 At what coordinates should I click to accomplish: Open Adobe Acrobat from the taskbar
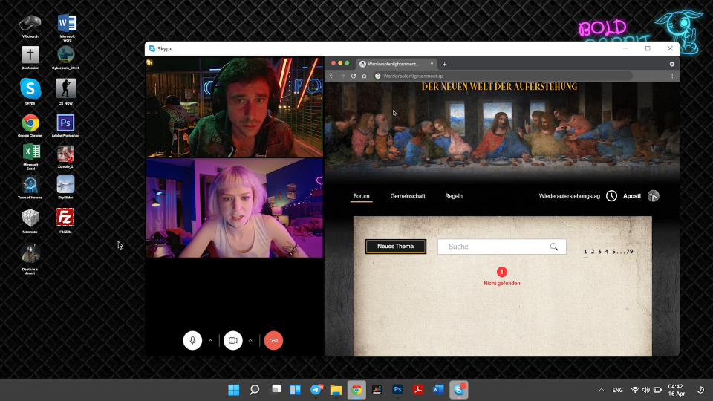(x=418, y=390)
